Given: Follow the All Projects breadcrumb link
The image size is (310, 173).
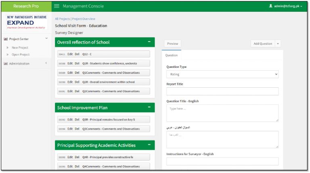Looking at the screenshot, I should tap(62, 19).
